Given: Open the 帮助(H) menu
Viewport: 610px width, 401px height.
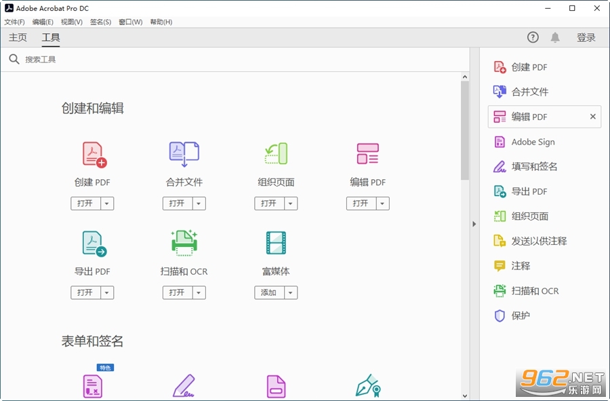Looking at the screenshot, I should coord(161,22).
